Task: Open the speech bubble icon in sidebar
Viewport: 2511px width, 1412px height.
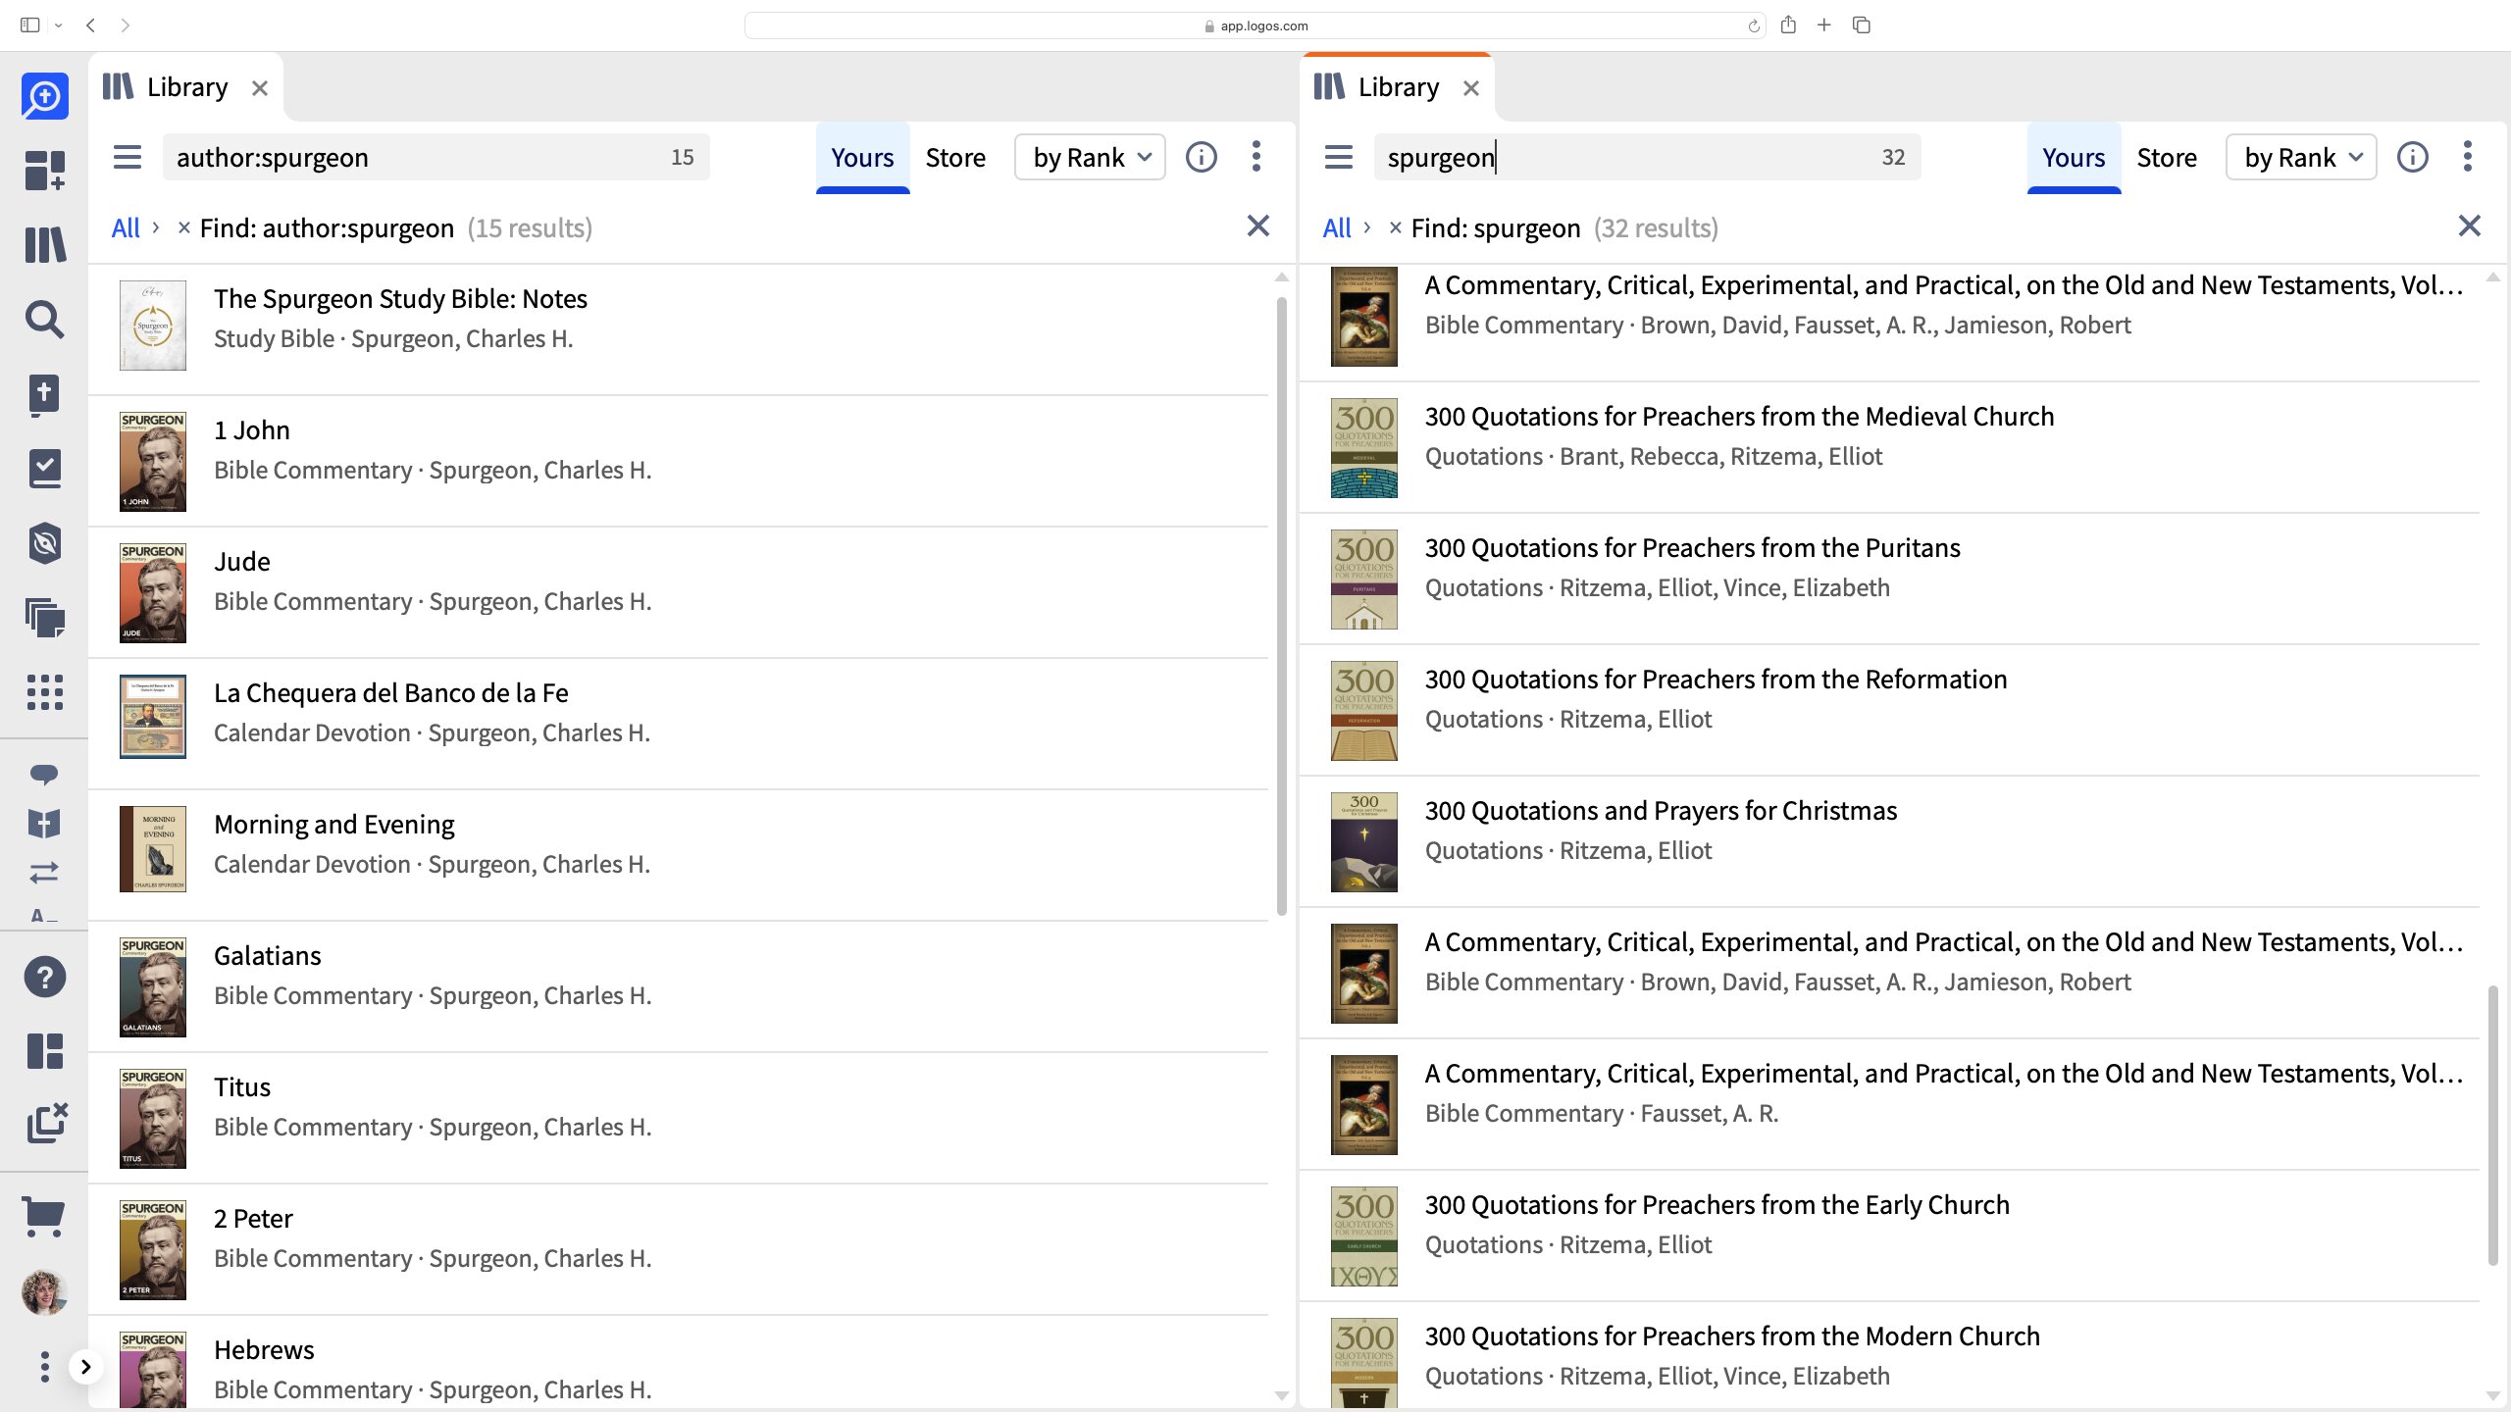Action: click(x=44, y=775)
